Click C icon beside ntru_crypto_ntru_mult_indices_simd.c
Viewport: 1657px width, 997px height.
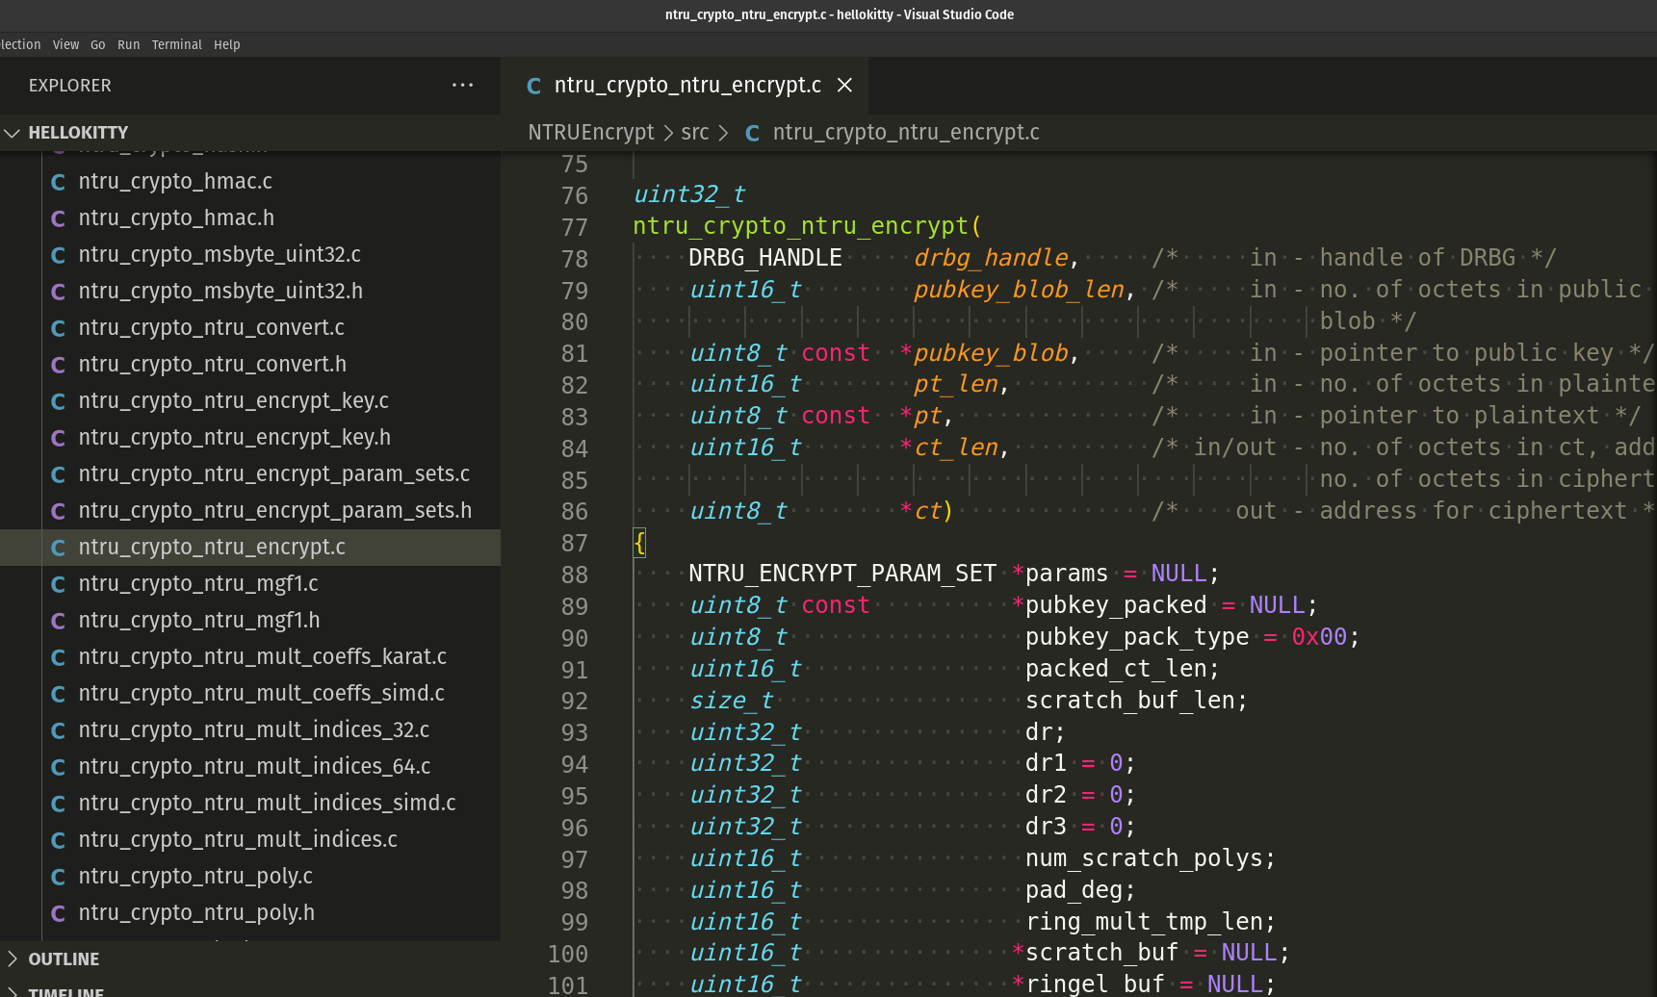58,804
